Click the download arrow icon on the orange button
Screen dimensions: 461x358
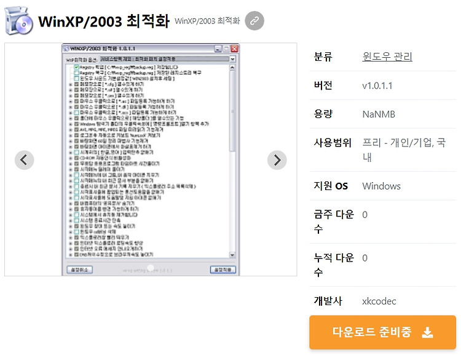click(x=427, y=332)
